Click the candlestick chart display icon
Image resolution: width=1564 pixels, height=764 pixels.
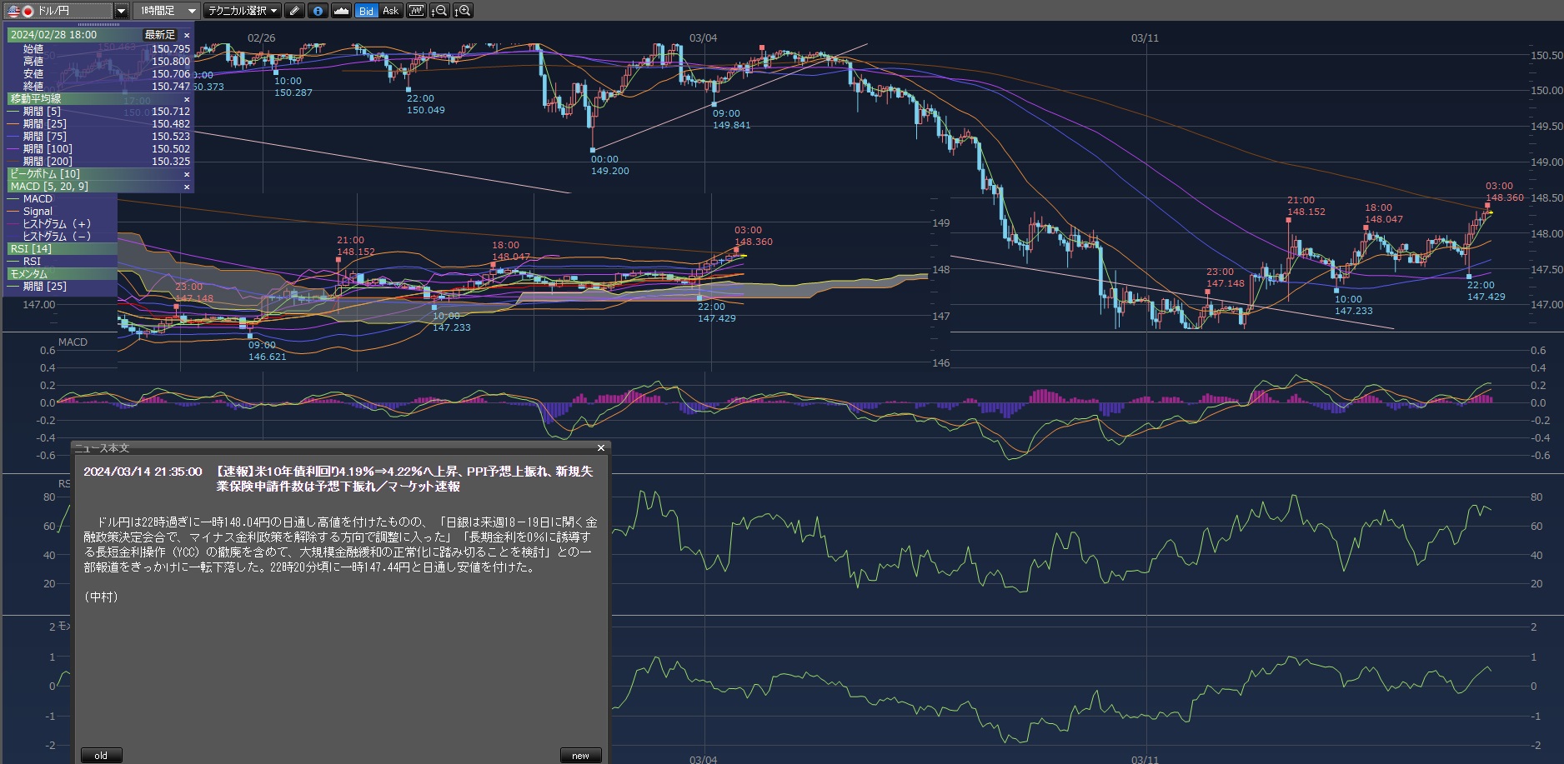[x=416, y=11]
